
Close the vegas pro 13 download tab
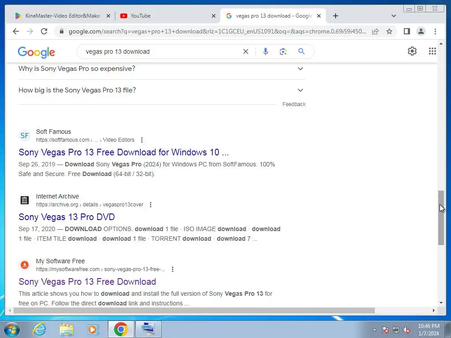point(319,16)
